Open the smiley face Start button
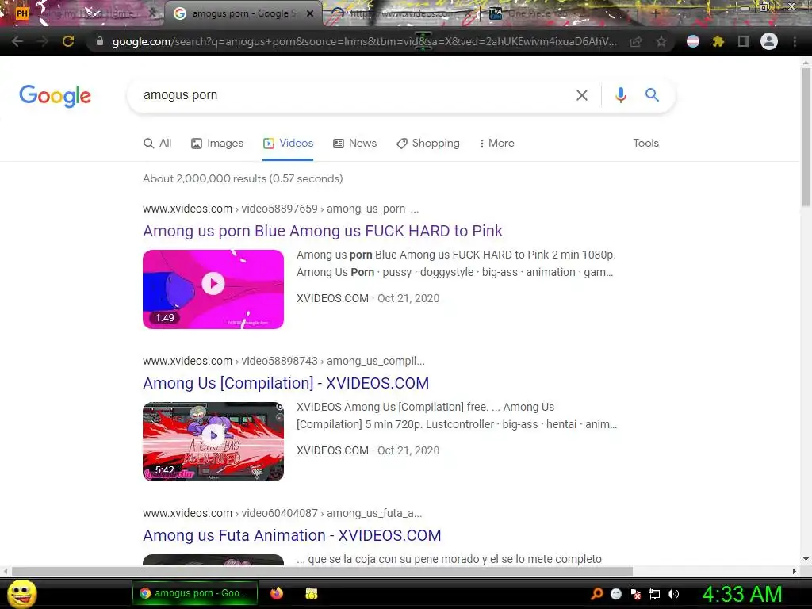Screen dimensions: 812x609 pyautogui.click(x=22, y=593)
